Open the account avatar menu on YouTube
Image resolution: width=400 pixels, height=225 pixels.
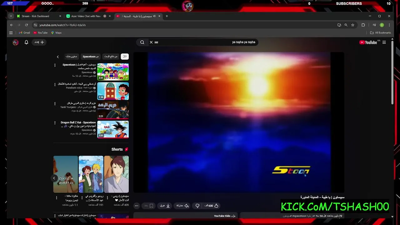click(15, 42)
